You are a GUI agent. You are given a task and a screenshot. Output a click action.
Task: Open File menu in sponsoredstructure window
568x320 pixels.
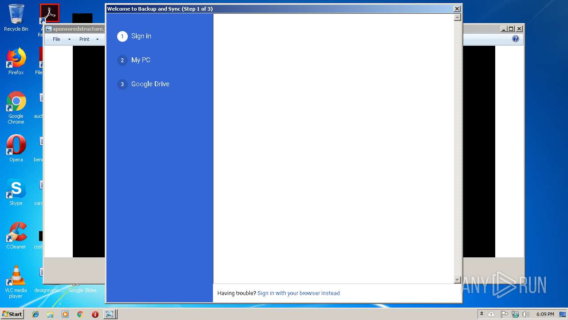pos(56,39)
